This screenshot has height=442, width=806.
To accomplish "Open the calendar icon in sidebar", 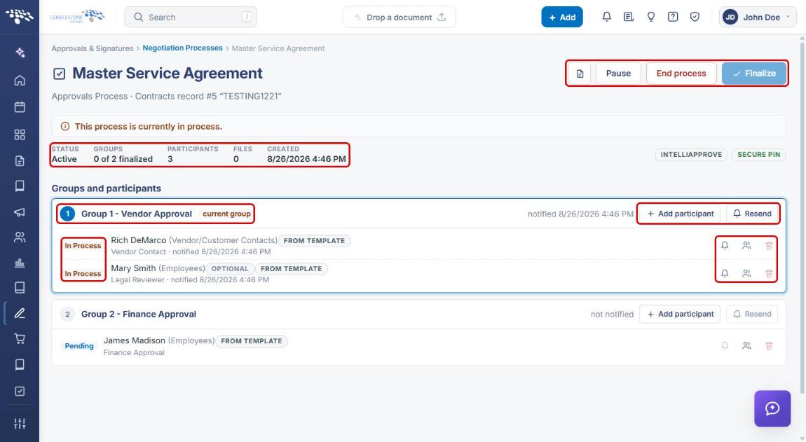I will [20, 107].
